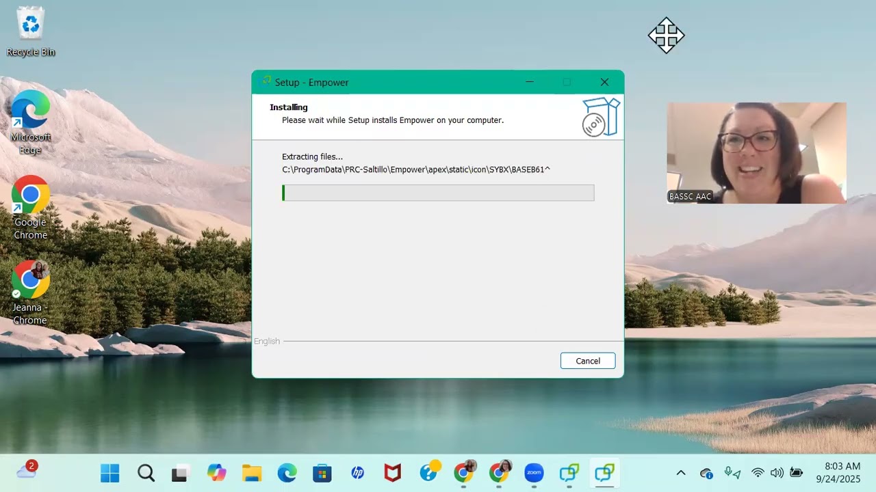Click the installer box and disc graphic

601,117
